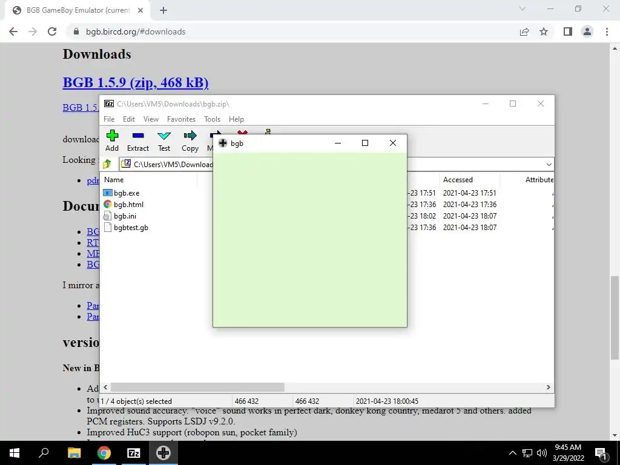This screenshot has height=465, width=620.
Task: Click the Chrome address bar URL
Action: pos(136,31)
